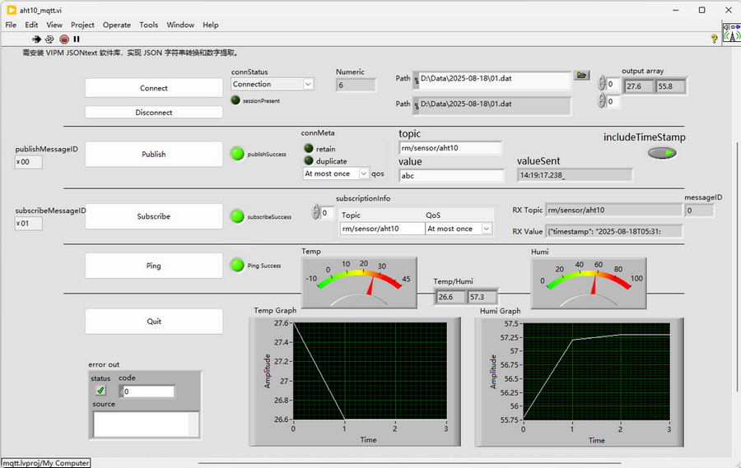Click the VI antenna icon at top right
The width and height of the screenshot is (741, 468).
click(x=732, y=33)
